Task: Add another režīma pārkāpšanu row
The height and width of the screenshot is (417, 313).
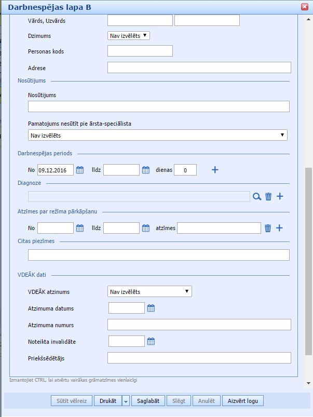Action: click(280, 228)
